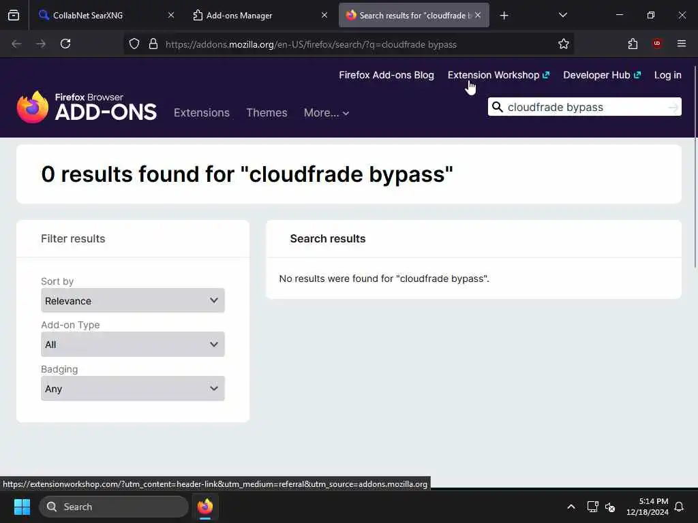Image resolution: width=698 pixels, height=523 pixels.
Task: Show hidden system tray icons
Action: pyautogui.click(x=571, y=507)
